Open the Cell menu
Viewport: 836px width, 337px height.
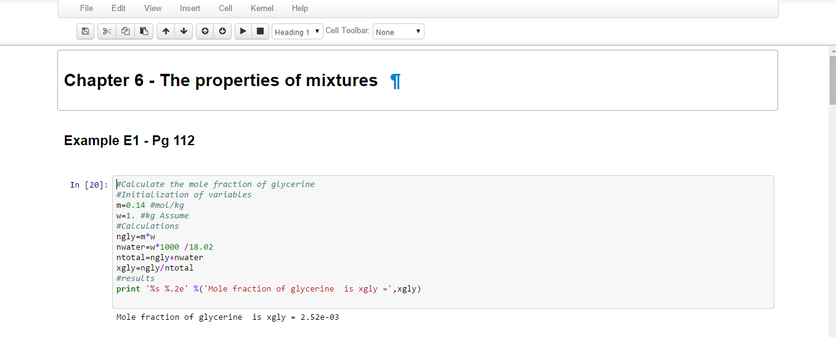[x=225, y=8]
